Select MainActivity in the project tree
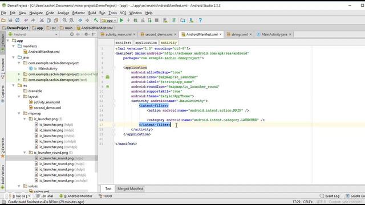Image resolution: width=365 pixels, height=205 pixels. [x=48, y=68]
